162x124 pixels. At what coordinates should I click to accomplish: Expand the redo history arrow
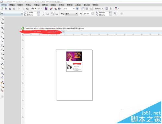(41, 9)
